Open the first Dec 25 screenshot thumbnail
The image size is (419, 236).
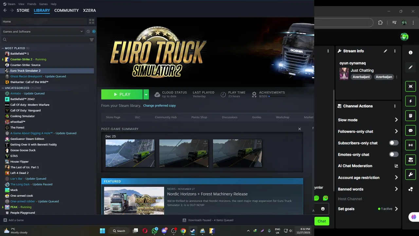click(130, 153)
